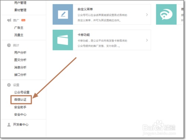Image resolution: width=186 pixels, height=140 pixels.
Task: Open 素材管理 in the sidebar
Action: [20, 10]
